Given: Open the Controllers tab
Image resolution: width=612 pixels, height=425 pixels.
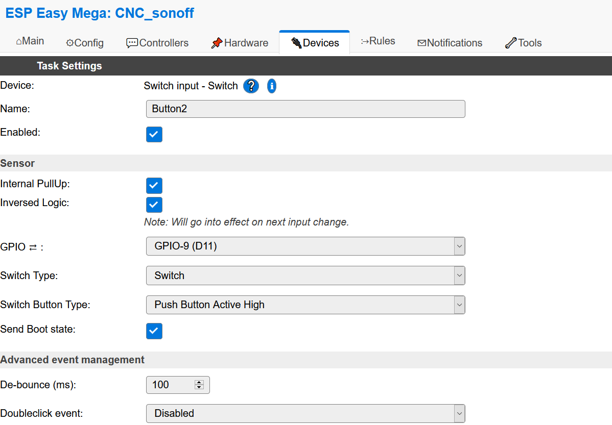Looking at the screenshot, I should click(157, 43).
